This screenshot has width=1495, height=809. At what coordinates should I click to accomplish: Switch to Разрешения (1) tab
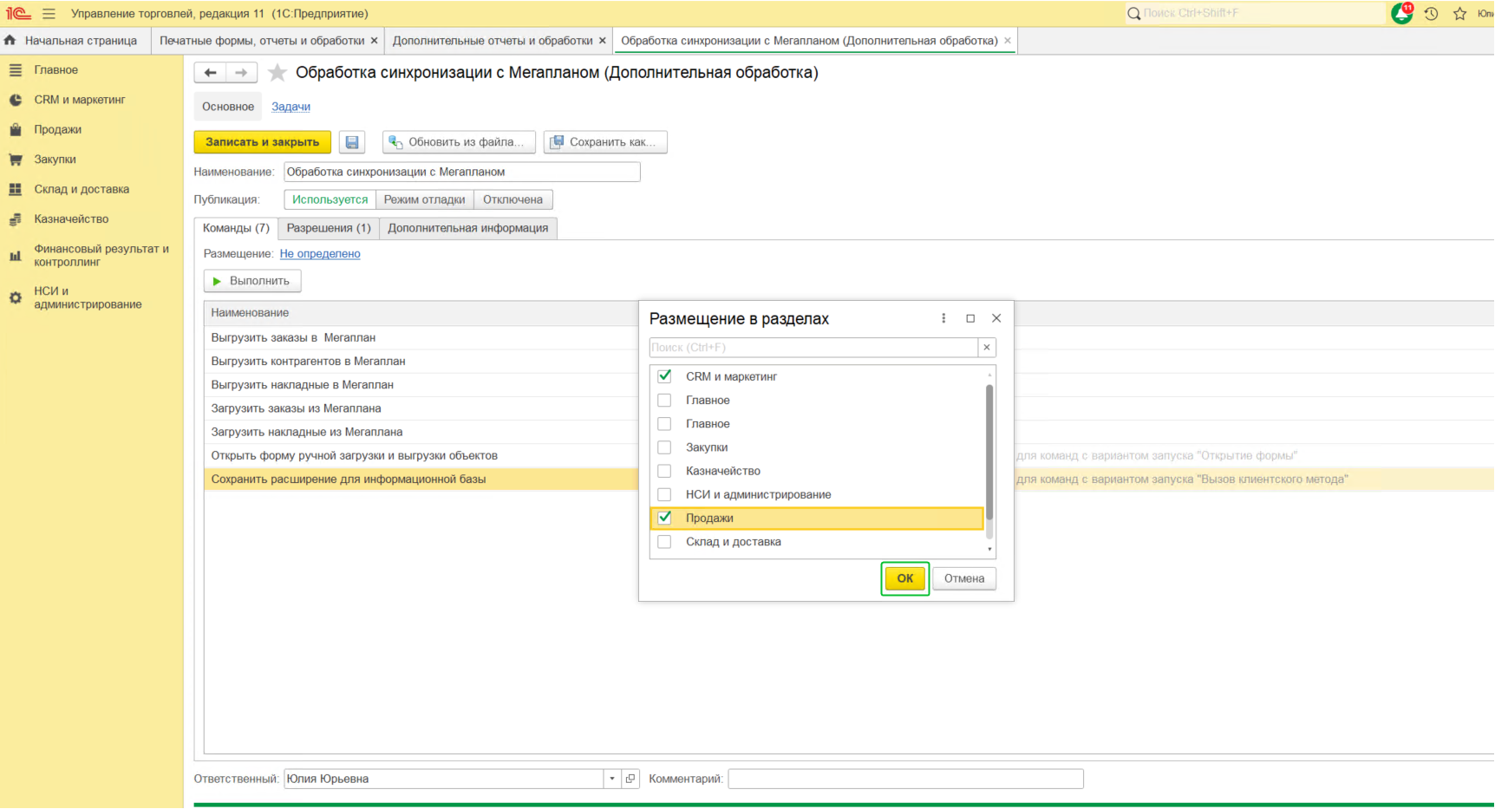[329, 228]
